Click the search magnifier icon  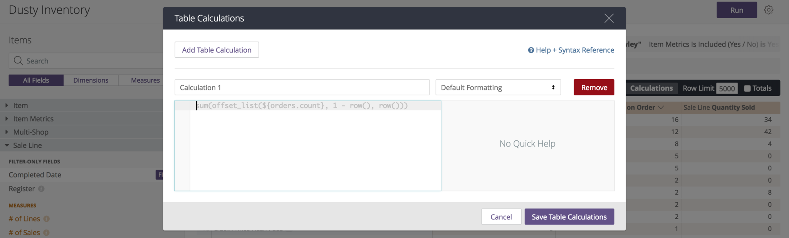coord(18,61)
